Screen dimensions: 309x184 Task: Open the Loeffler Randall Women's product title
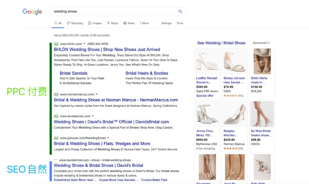pyautogui.click(x=207, y=80)
